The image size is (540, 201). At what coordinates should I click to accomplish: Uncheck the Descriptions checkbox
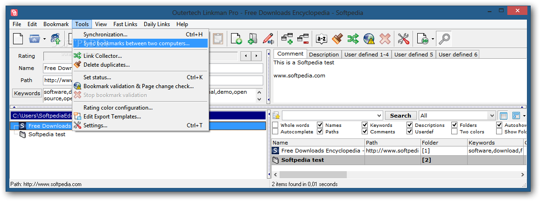[x=409, y=125]
